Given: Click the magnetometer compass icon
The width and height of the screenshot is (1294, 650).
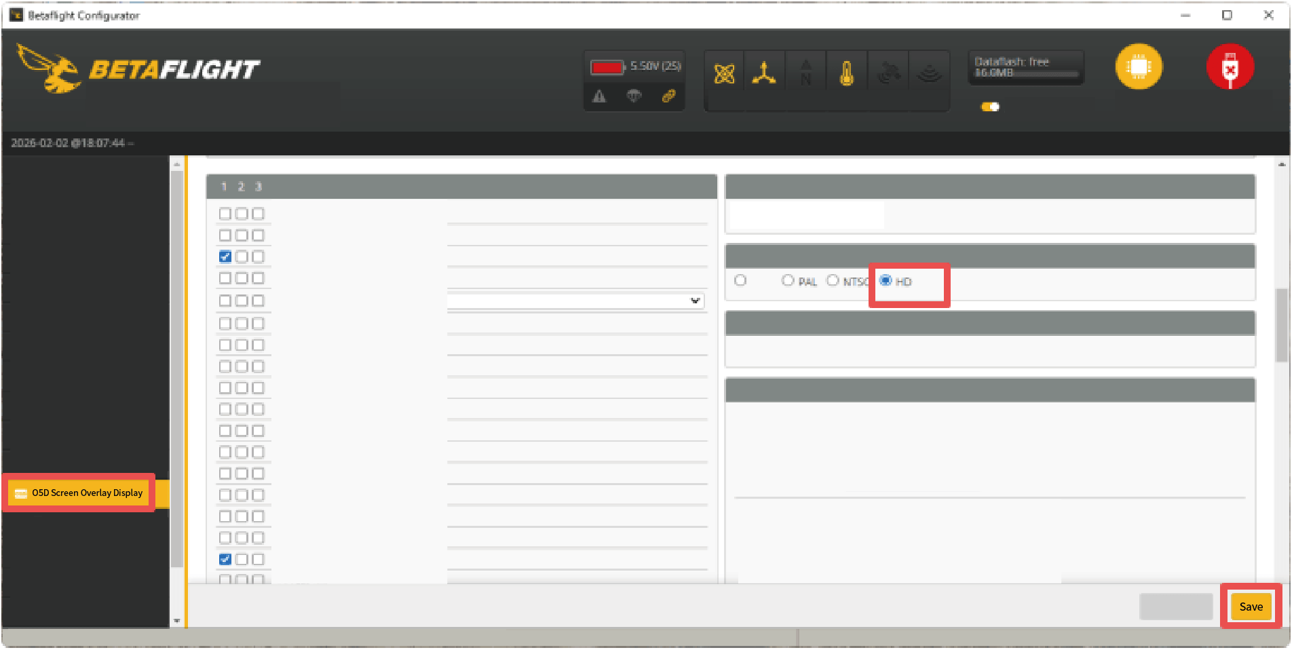Looking at the screenshot, I should tap(805, 73).
